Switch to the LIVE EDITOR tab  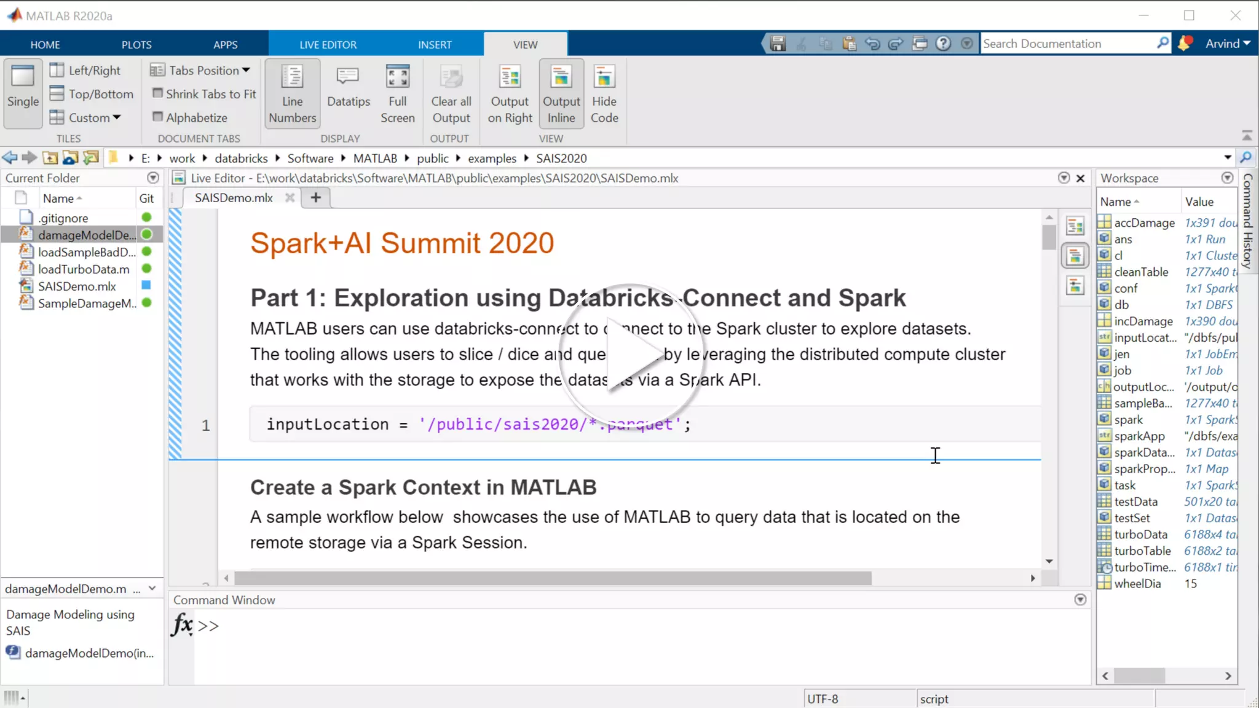[328, 44]
